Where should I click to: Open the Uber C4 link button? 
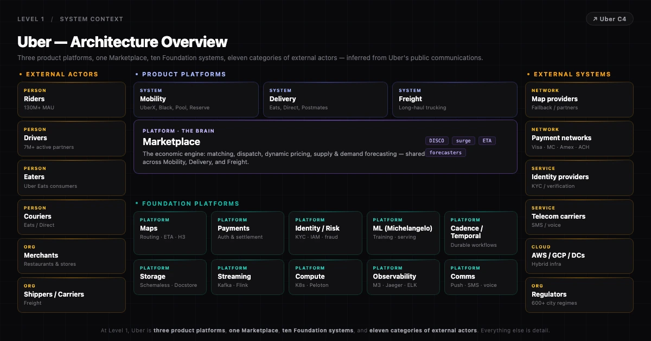click(610, 19)
